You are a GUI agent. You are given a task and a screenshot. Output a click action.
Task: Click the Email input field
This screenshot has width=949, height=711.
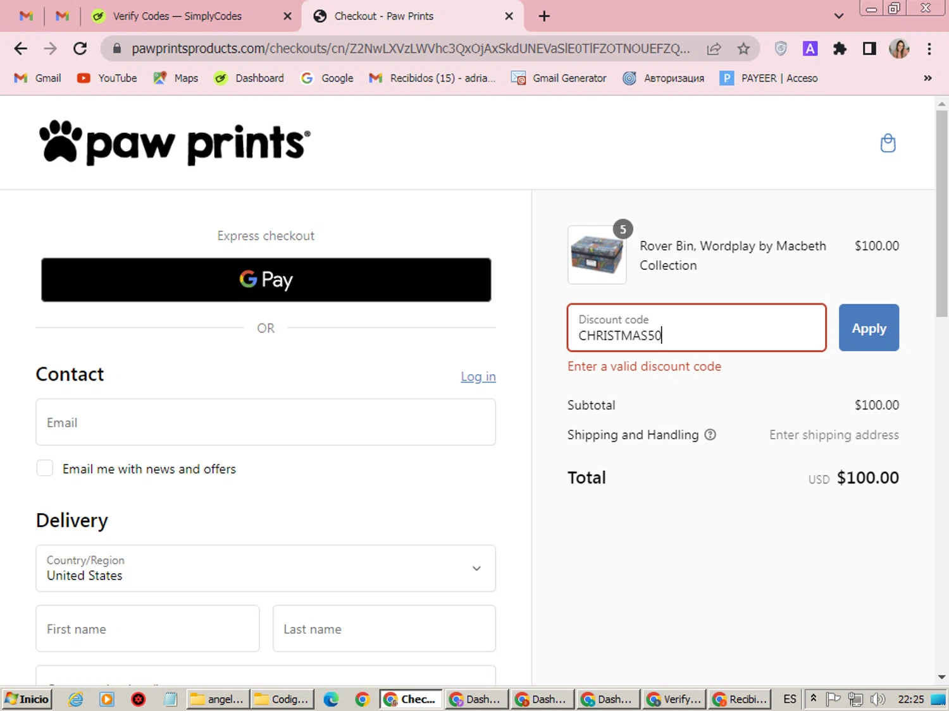(x=266, y=422)
